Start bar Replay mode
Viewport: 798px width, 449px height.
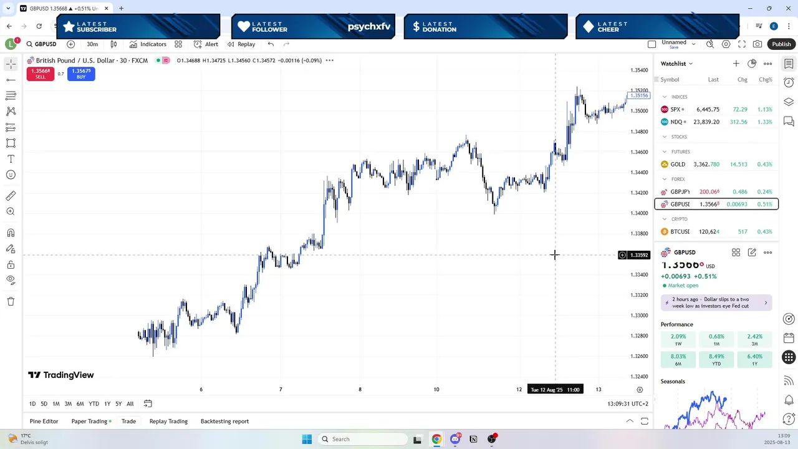point(241,44)
